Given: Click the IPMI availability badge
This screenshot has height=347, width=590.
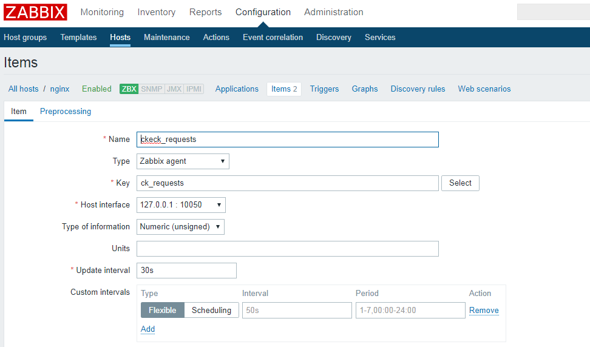Looking at the screenshot, I should pos(194,89).
